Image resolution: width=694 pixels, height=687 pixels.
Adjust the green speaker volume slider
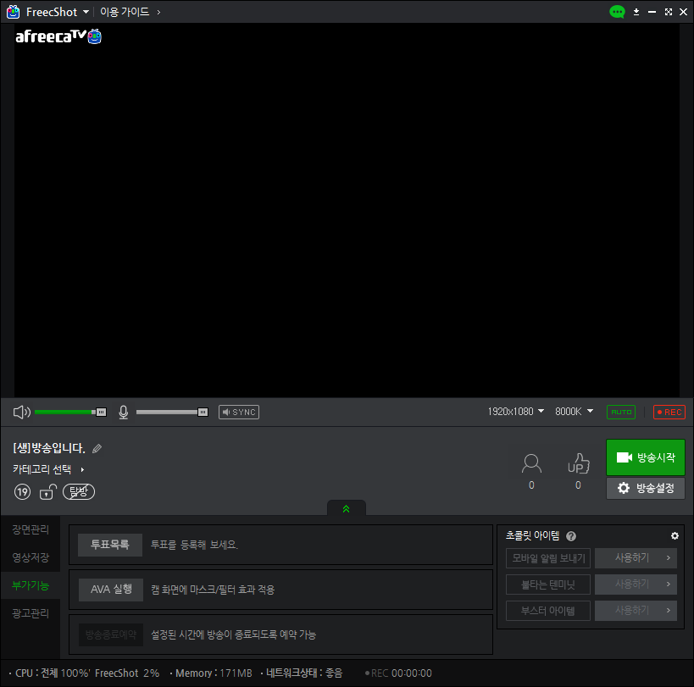tap(70, 413)
